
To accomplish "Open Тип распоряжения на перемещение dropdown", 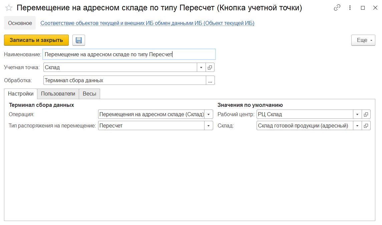I will point(209,126).
